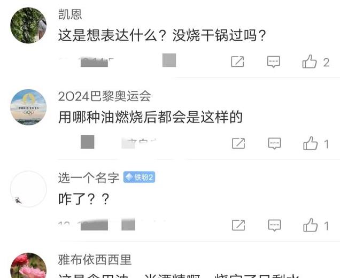This screenshot has width=340, height=278.
Task: Tap username 选一个名字
Action: [x=89, y=178]
